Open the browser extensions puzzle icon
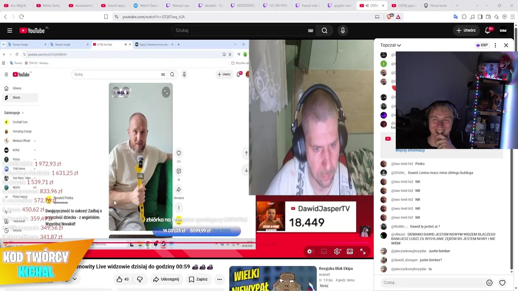 pos(464,17)
